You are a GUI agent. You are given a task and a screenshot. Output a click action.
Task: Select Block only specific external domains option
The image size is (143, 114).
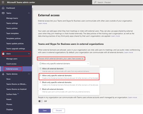[x=69, y=84]
